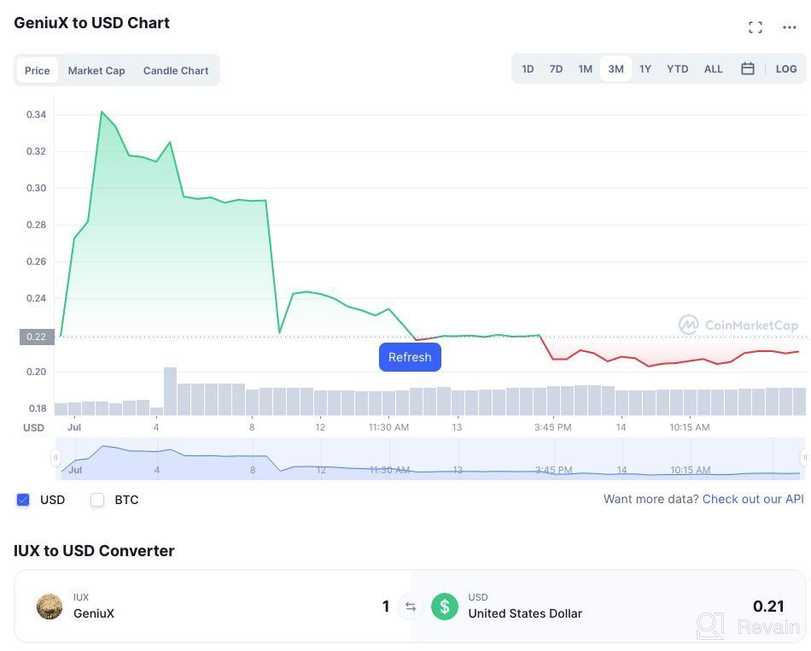
Task: Switch to the Market Cap tab
Action: click(96, 70)
